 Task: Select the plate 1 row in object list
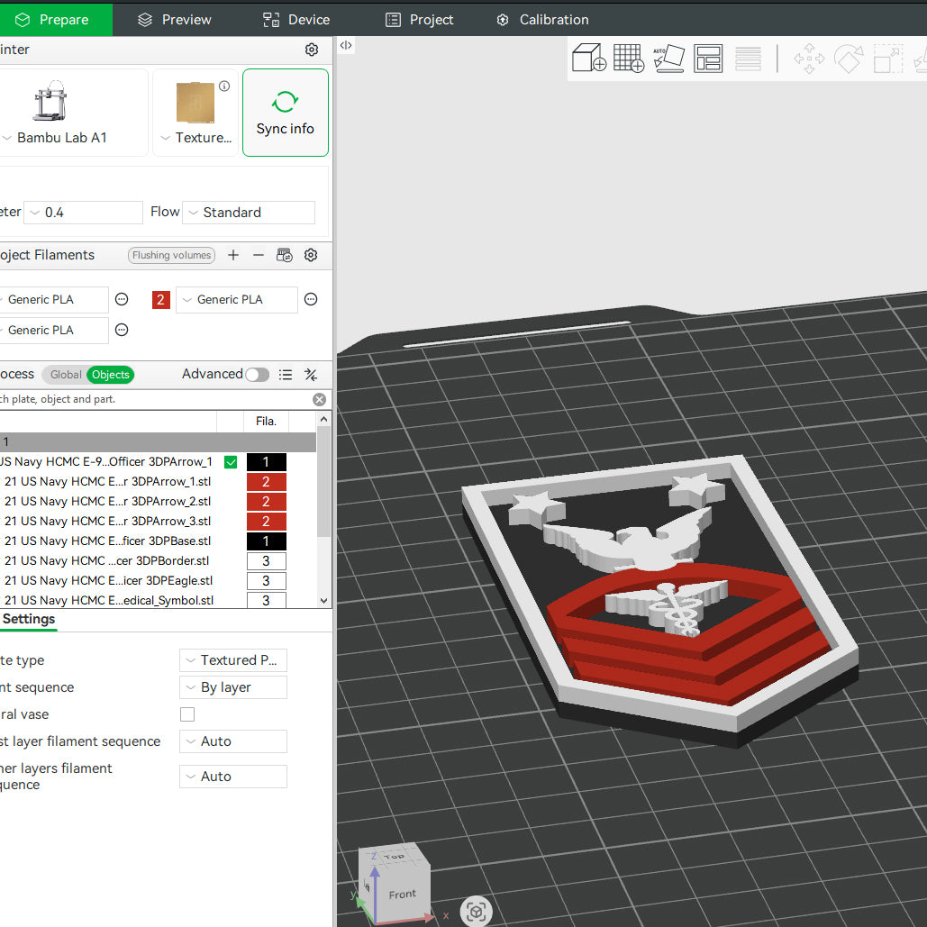158,441
